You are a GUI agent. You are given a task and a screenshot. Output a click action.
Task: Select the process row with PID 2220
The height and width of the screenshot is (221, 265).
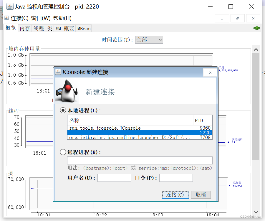click(x=140, y=133)
